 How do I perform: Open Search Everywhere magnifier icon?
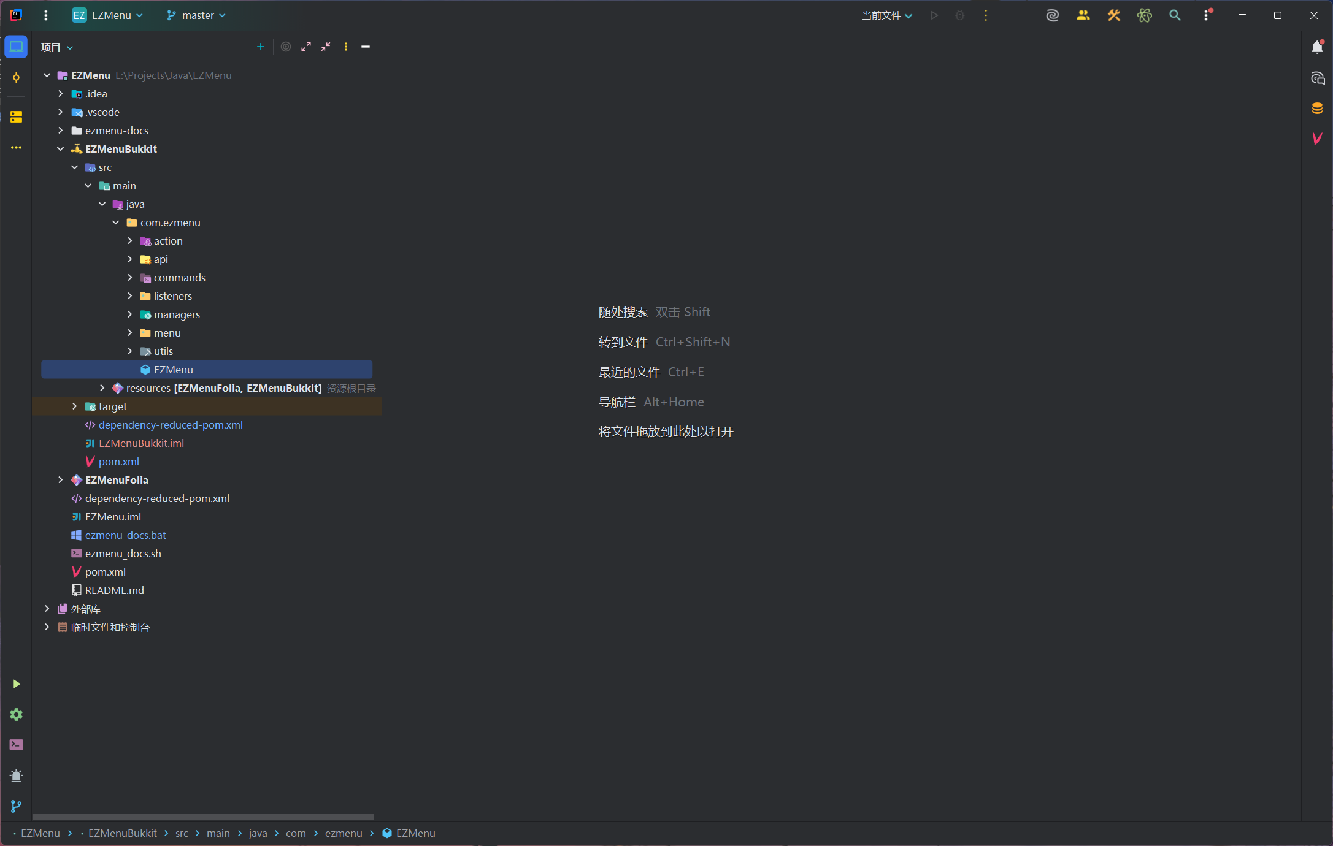coord(1175,15)
